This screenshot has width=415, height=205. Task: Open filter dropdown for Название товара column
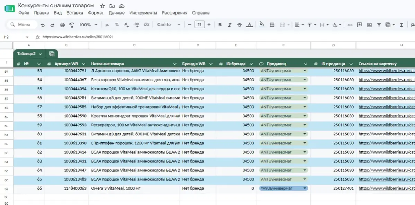pyautogui.click(x=175, y=64)
